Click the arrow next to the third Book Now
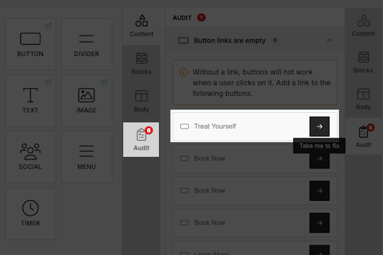 (x=319, y=222)
